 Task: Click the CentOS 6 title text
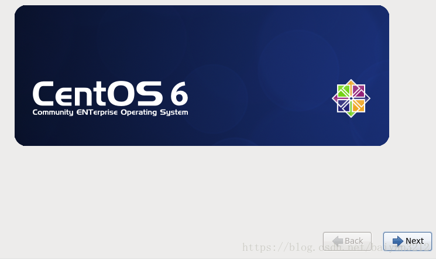click(x=111, y=94)
